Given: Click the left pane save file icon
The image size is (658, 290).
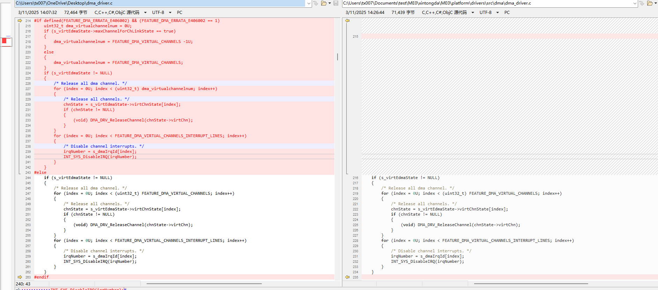Looking at the screenshot, I should tap(336, 3).
